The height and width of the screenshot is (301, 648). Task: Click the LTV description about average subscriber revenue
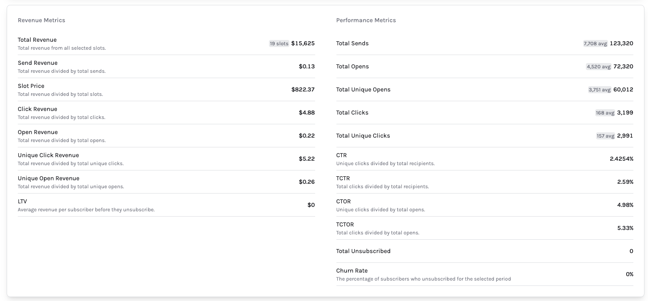86,210
